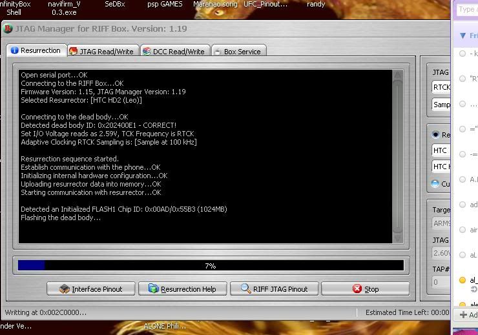The image size is (478, 335).
Task: Switch to the Resurrection tab
Action: 36,50
